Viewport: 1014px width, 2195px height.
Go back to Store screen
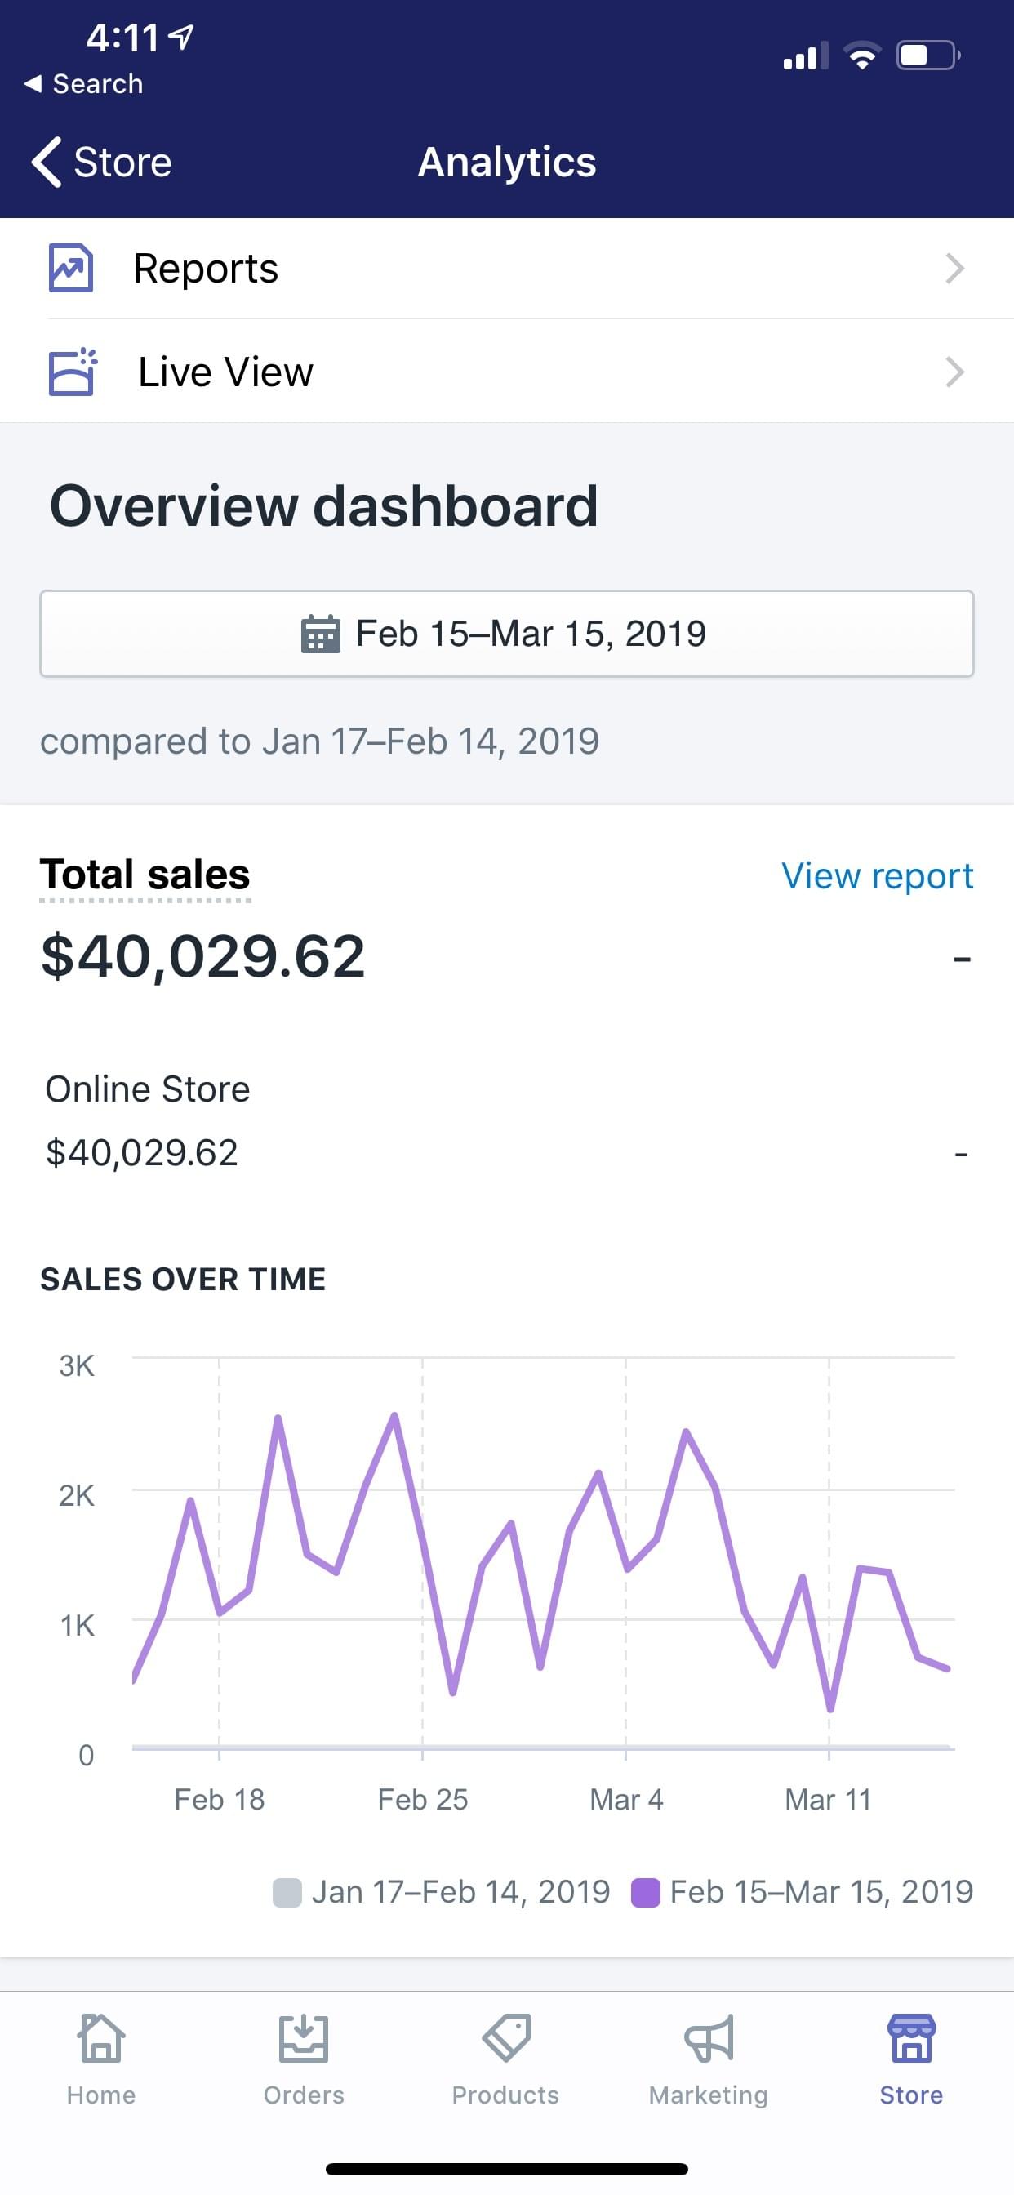(x=102, y=162)
